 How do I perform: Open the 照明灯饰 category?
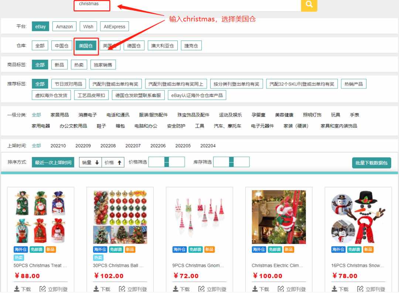point(312,115)
